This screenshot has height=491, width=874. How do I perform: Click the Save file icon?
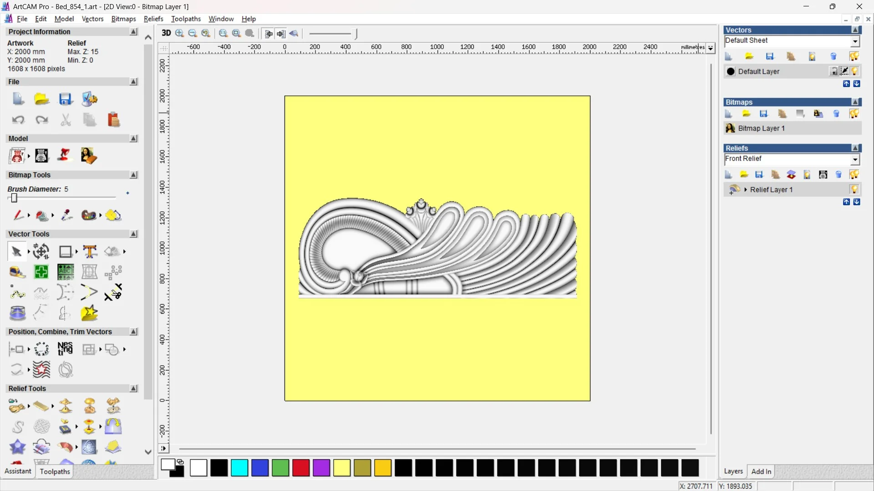pyautogui.click(x=66, y=99)
